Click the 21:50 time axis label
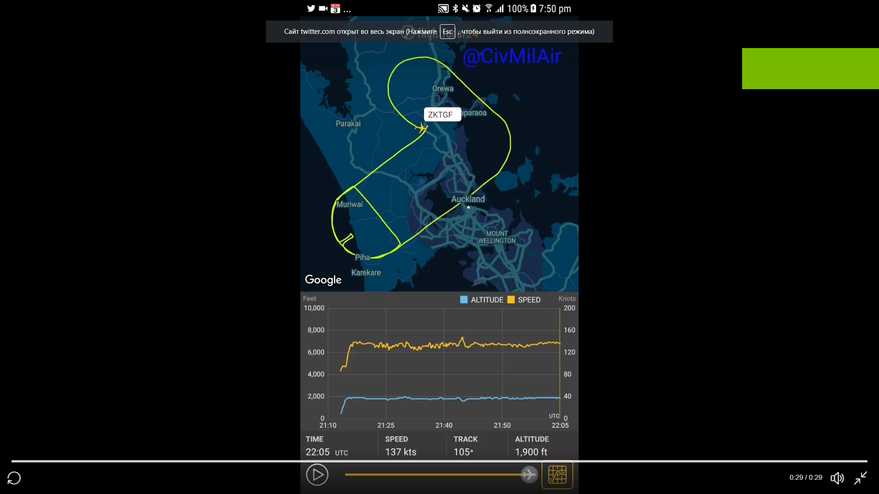This screenshot has height=494, width=879. (502, 425)
